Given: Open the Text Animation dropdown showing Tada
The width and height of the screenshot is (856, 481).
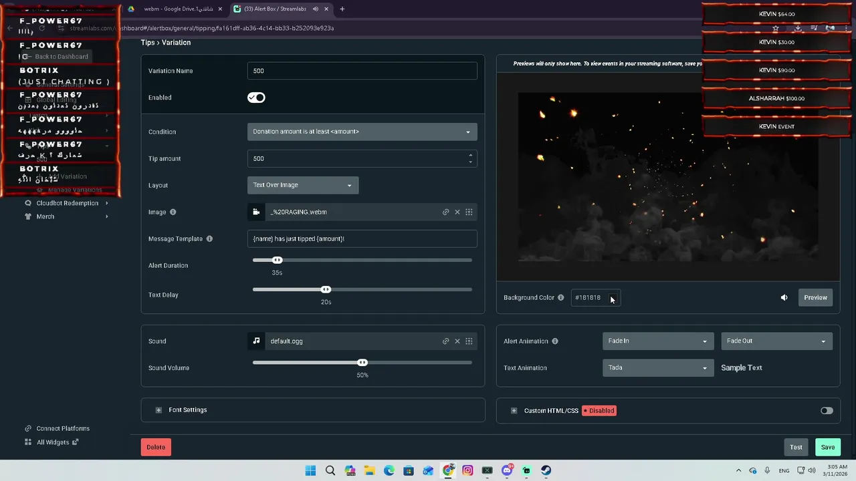Looking at the screenshot, I should point(658,367).
